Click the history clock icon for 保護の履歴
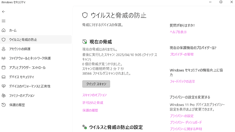Screen dimensions: 235x132 4,105
